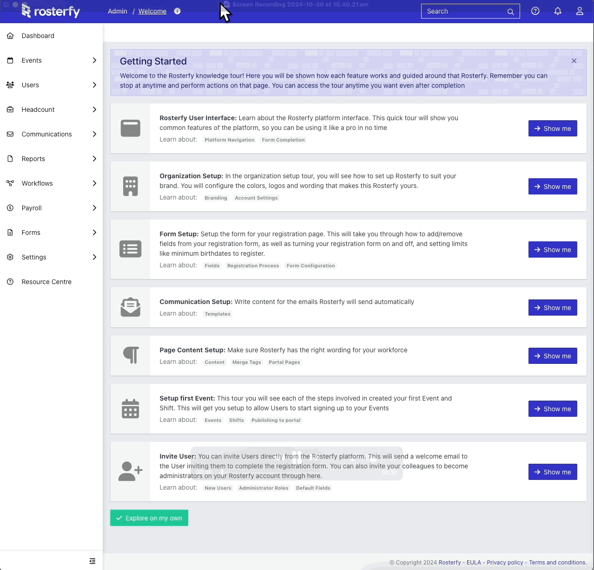The height and width of the screenshot is (570, 594).
Task: Click the Events calendar icon in sidebar
Action: coord(10,60)
